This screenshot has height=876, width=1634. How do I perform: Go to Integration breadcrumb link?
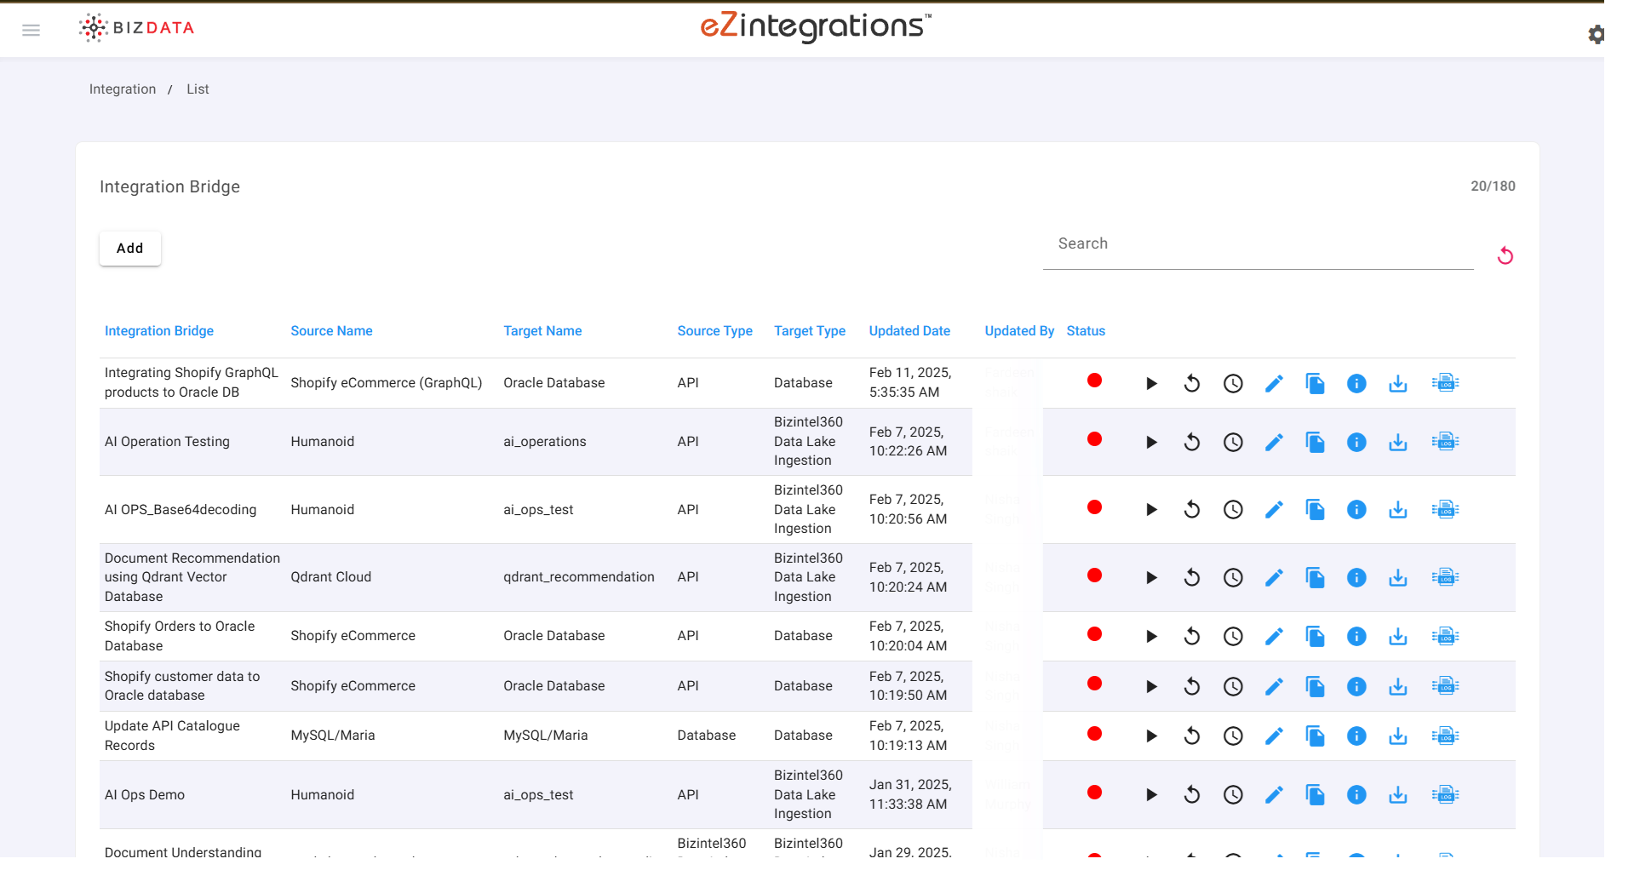coord(123,89)
